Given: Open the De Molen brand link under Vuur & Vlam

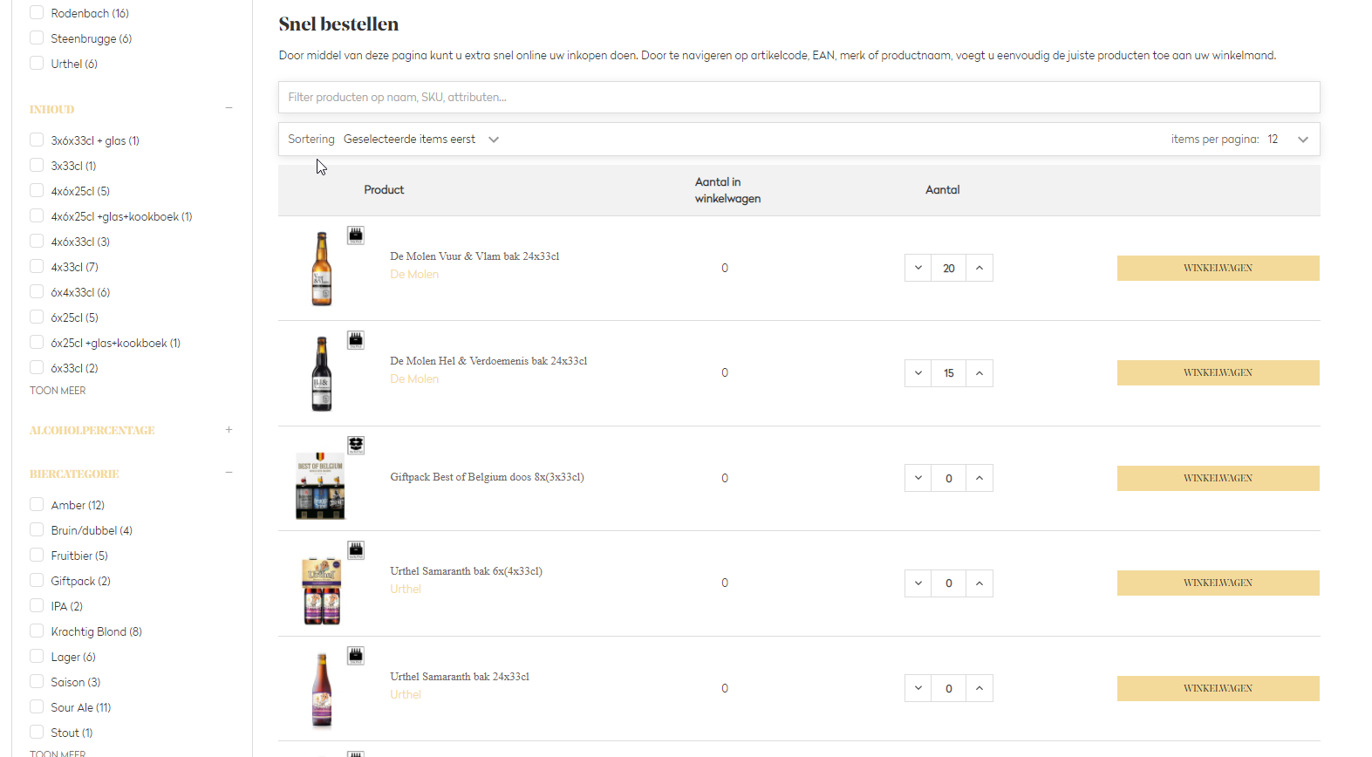Looking at the screenshot, I should click(x=414, y=275).
